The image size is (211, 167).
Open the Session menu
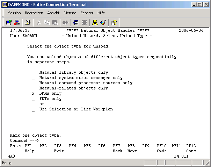(14, 13)
